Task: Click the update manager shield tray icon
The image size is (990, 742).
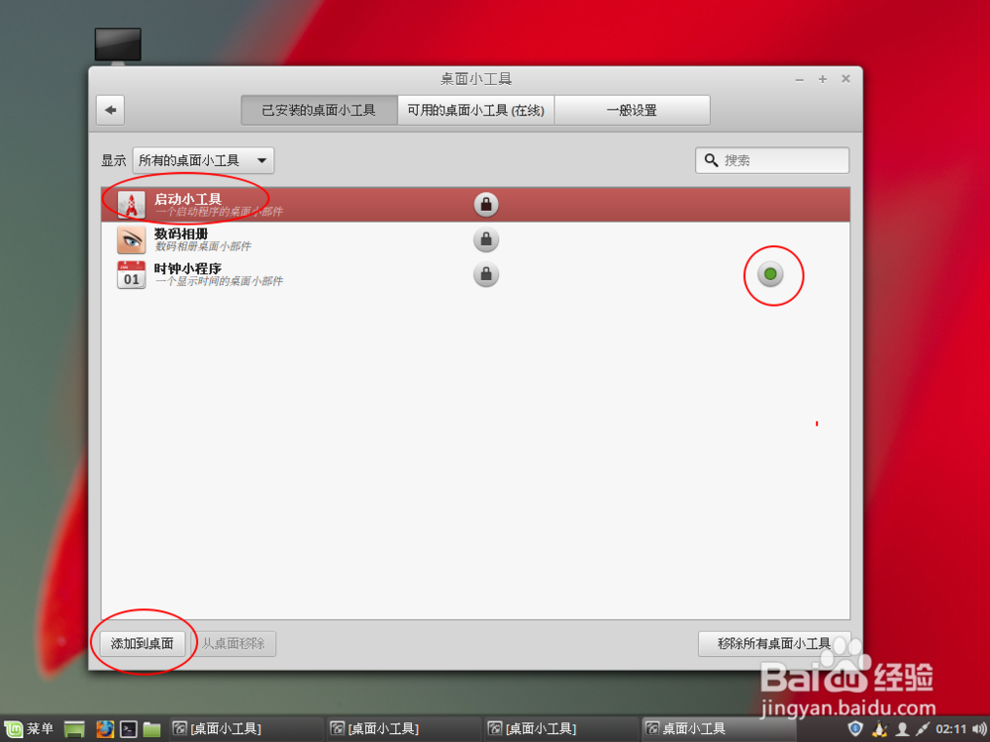Action: (x=855, y=729)
